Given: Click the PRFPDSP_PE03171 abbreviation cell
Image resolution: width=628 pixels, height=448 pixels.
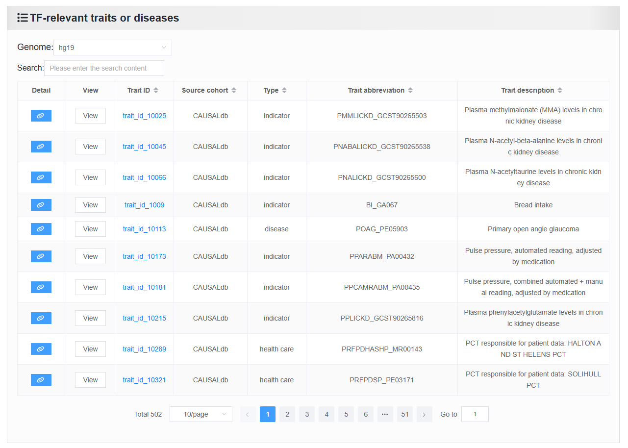Looking at the screenshot, I should point(382,380).
